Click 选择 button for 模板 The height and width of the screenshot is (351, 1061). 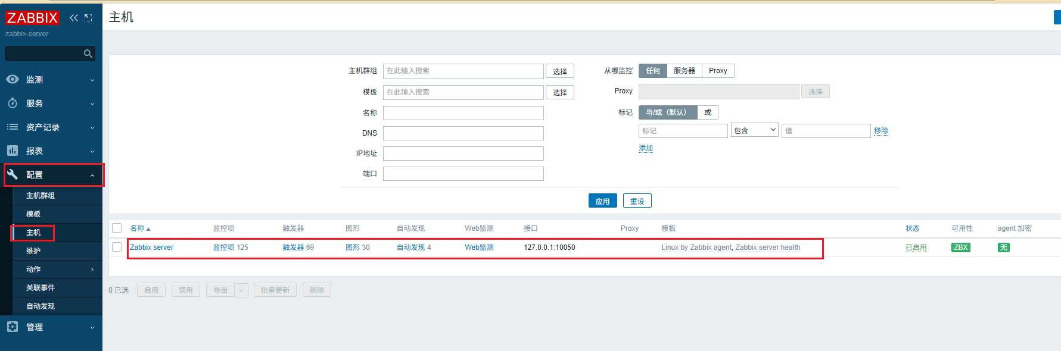560,92
